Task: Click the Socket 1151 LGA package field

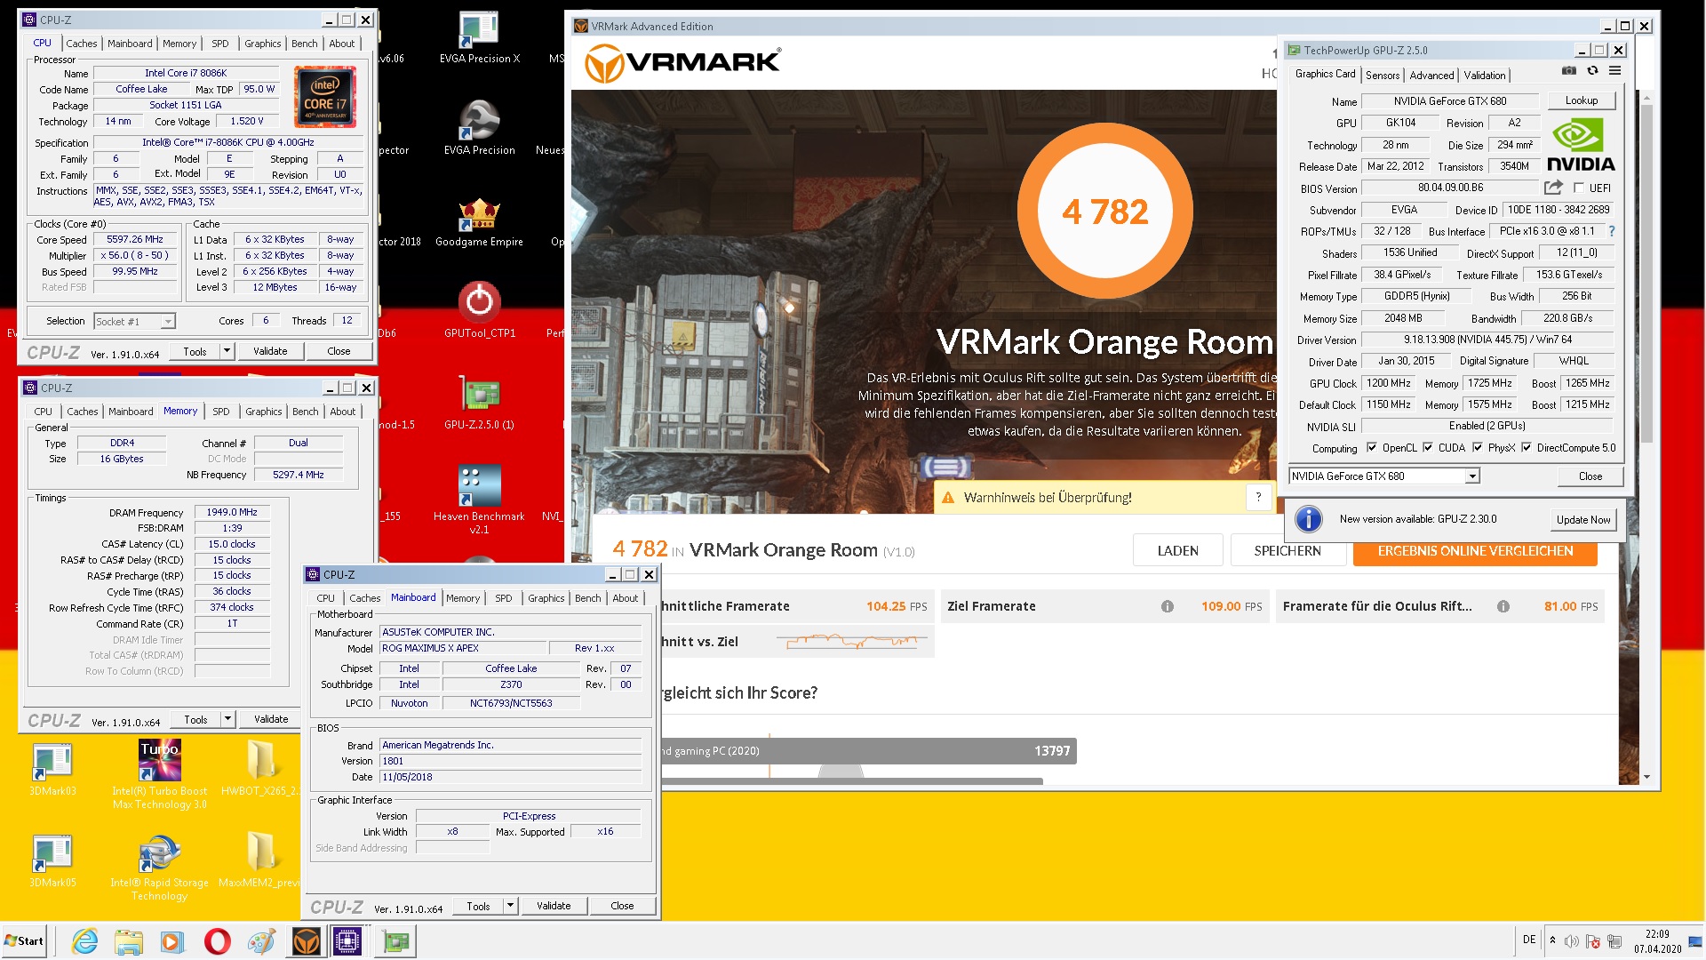Action: point(186,105)
